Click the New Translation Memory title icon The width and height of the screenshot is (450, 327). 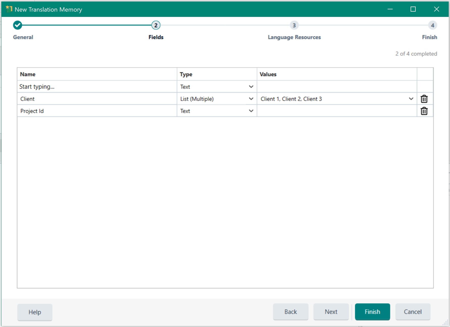click(9, 9)
